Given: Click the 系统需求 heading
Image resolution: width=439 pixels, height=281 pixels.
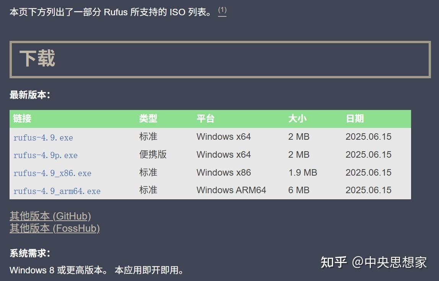Looking at the screenshot, I should click(29, 252).
